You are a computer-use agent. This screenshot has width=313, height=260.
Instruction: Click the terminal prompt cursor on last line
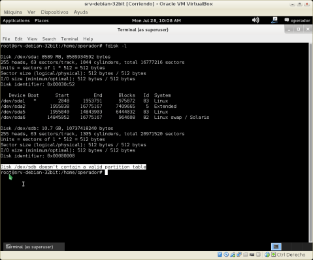coord(107,172)
